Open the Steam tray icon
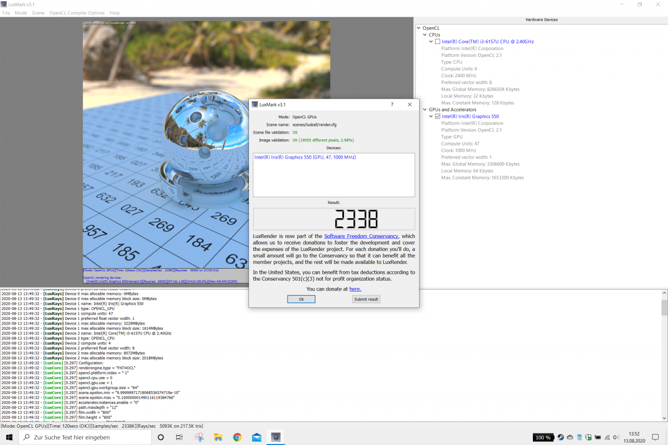The width and height of the screenshot is (668, 445). pyautogui.click(x=560, y=437)
